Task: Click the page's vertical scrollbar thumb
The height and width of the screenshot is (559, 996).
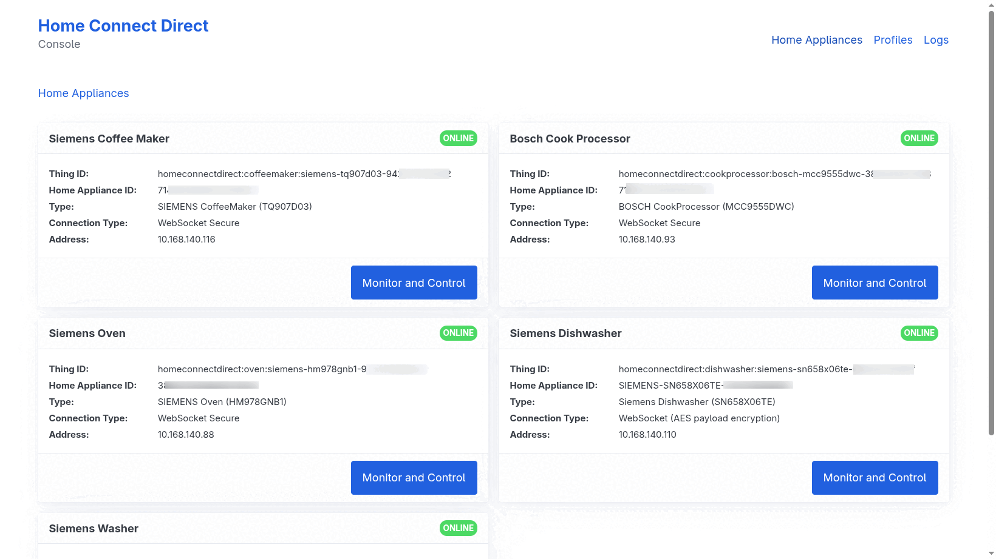Action: click(991, 223)
